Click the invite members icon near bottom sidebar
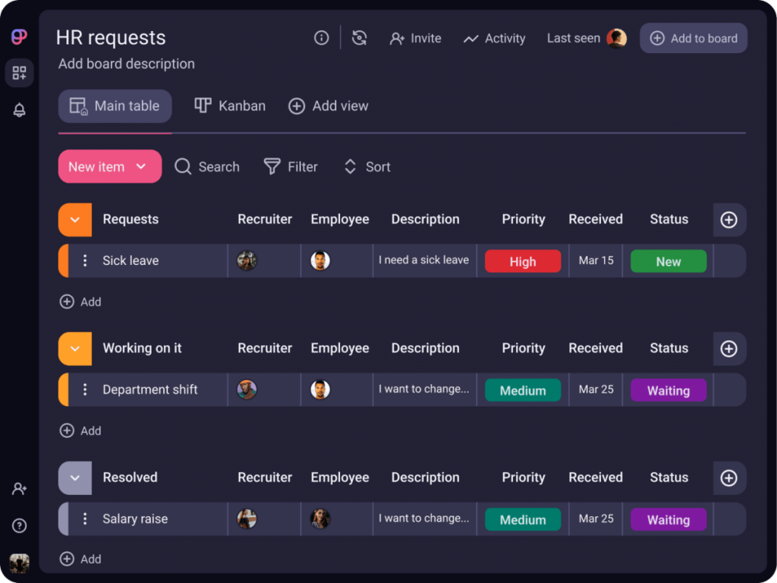Viewport: 777px width, 583px height. (19, 489)
